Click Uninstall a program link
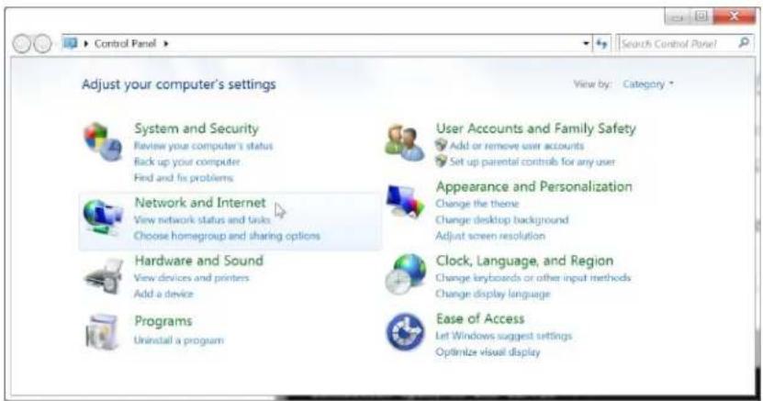The width and height of the screenshot is (763, 401). point(179,340)
